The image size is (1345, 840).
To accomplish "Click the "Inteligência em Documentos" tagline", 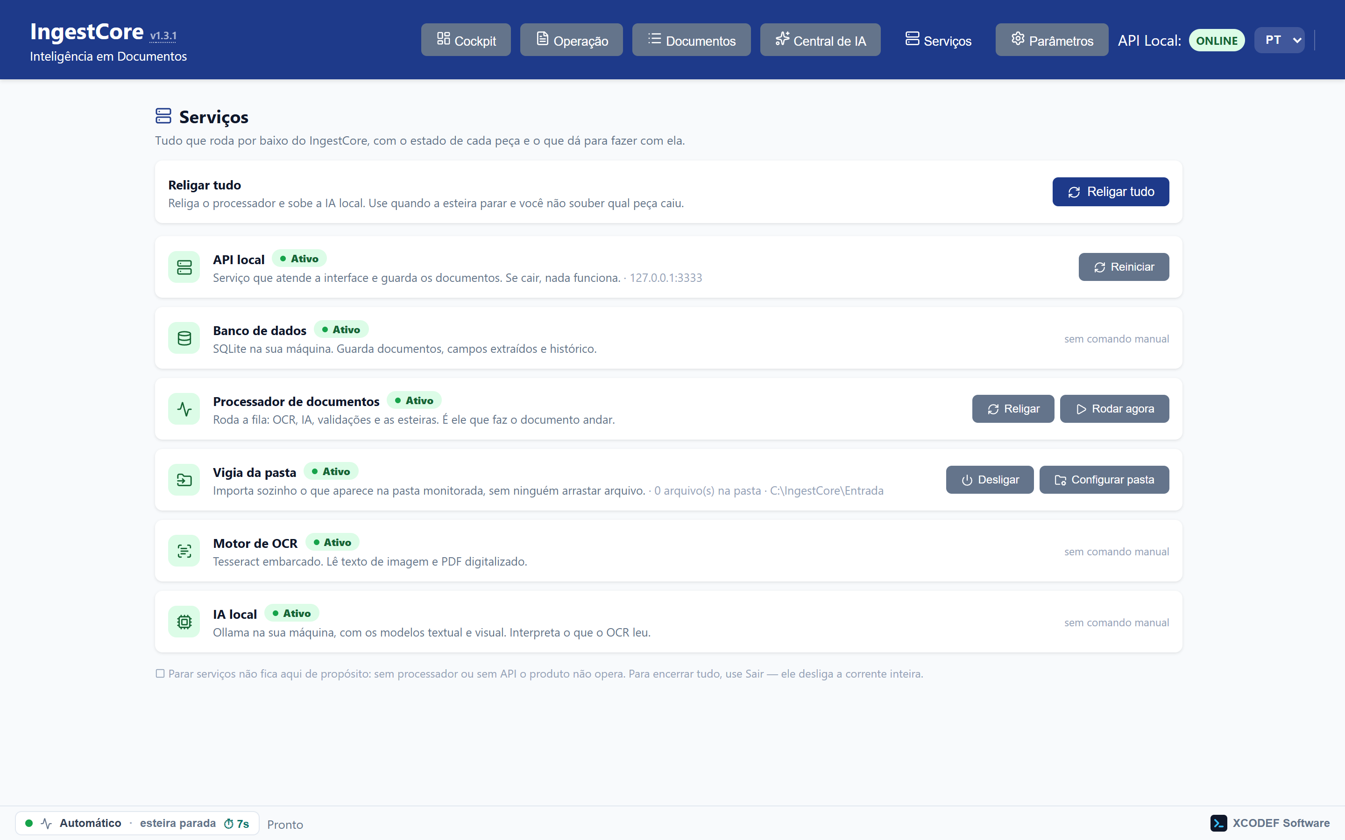I will pos(108,56).
